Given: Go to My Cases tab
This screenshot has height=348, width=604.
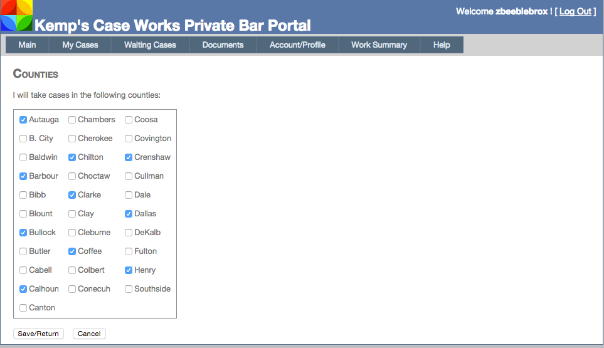Looking at the screenshot, I should click(80, 45).
